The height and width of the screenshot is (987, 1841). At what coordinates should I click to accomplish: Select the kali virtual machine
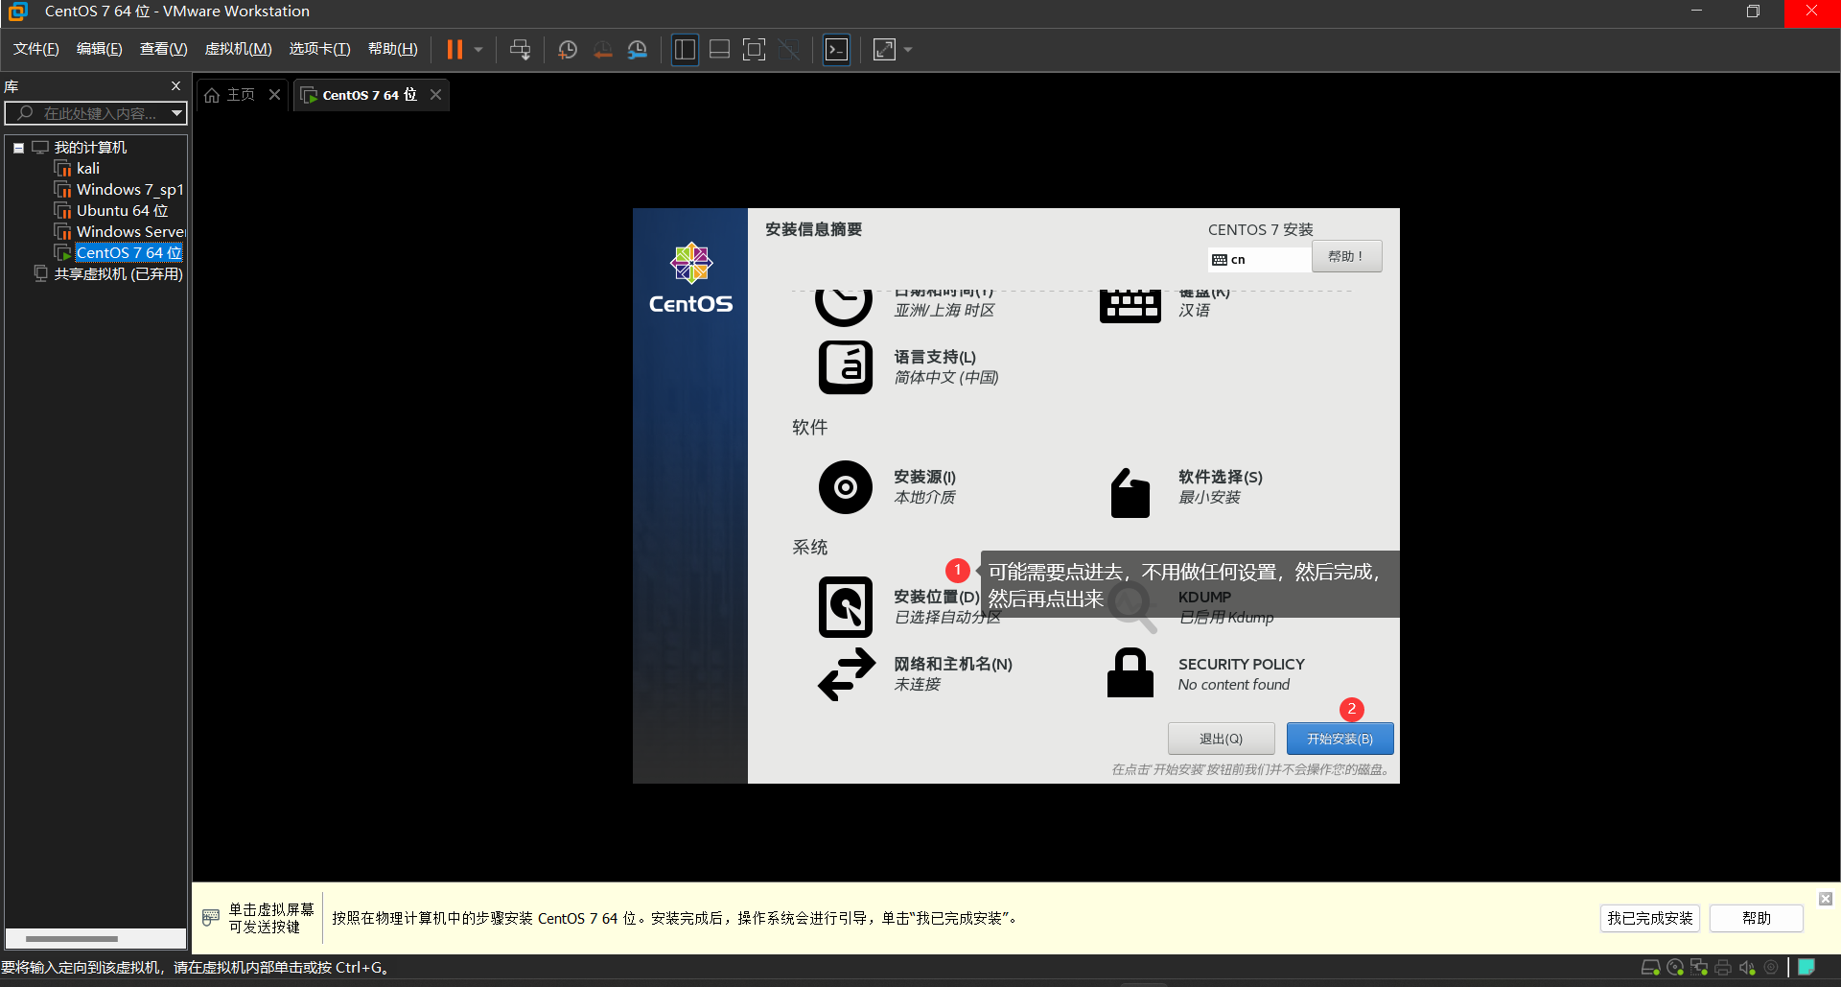(88, 169)
